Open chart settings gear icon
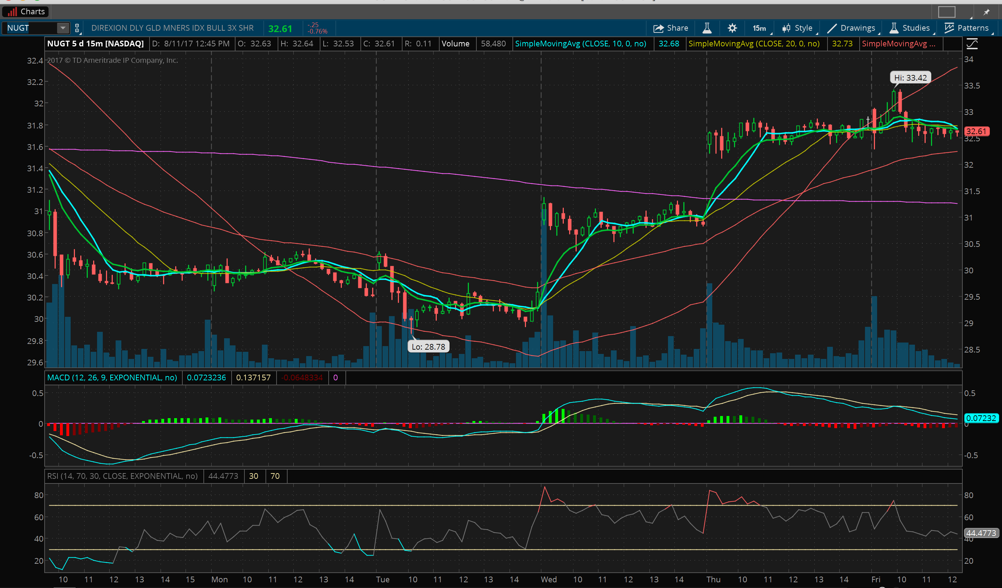The width and height of the screenshot is (1002, 588). tap(732, 28)
